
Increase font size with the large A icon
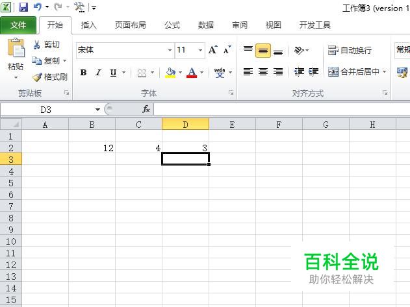[x=213, y=49]
